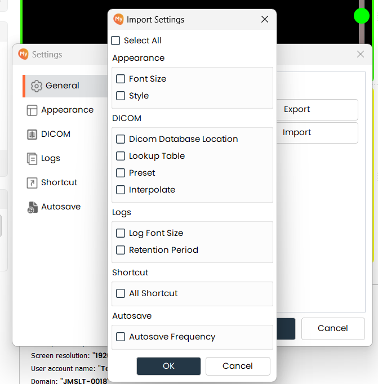
Task: Enable the Font Size checkbox
Action: click(121, 79)
